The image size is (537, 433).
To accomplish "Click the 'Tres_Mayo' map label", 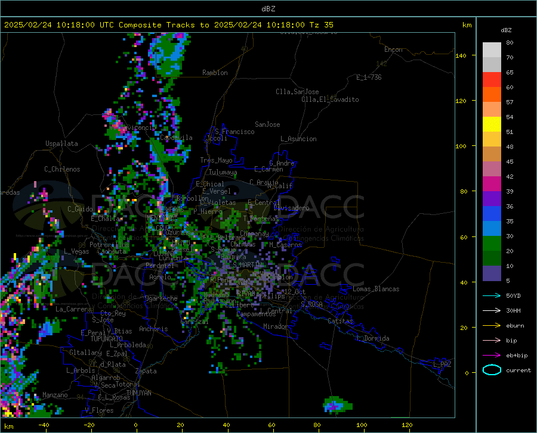I will pos(216,160).
